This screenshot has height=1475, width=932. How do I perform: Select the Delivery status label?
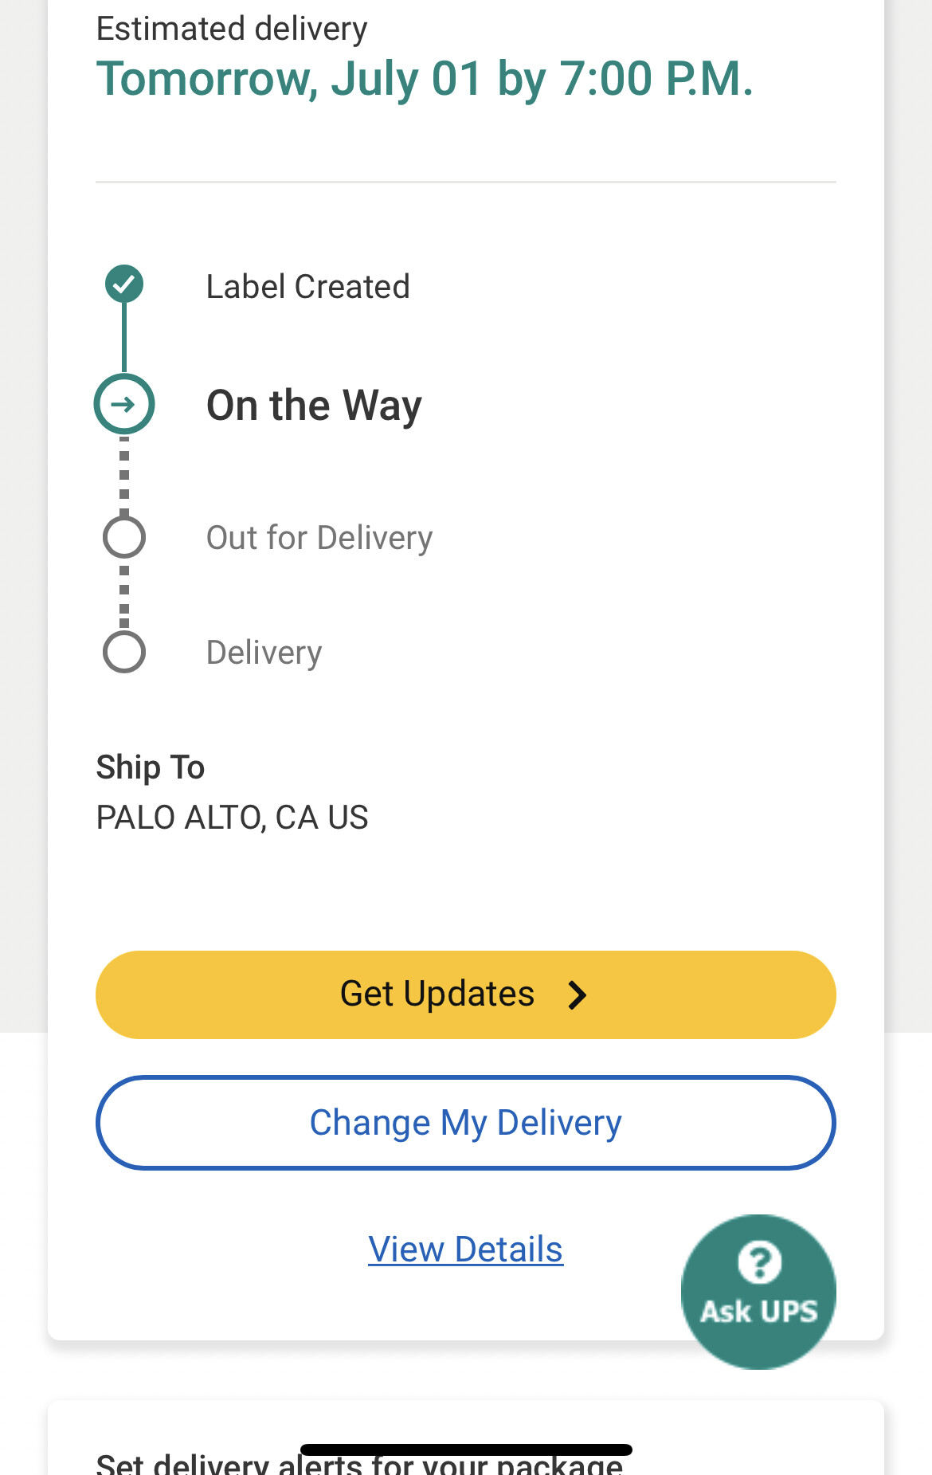pyautogui.click(x=264, y=653)
